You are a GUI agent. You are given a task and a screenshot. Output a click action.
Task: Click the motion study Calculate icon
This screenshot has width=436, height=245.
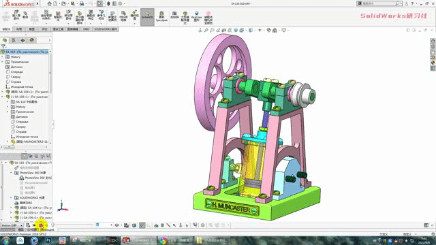pos(28,225)
